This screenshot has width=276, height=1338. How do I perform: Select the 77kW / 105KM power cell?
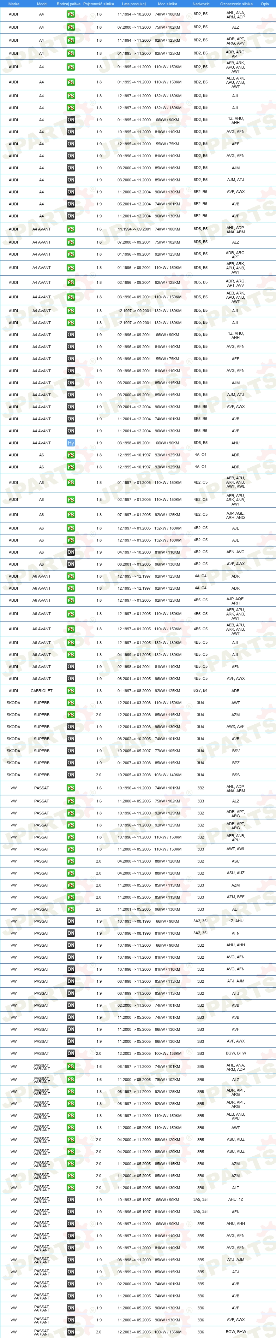pyautogui.click(x=168, y=751)
